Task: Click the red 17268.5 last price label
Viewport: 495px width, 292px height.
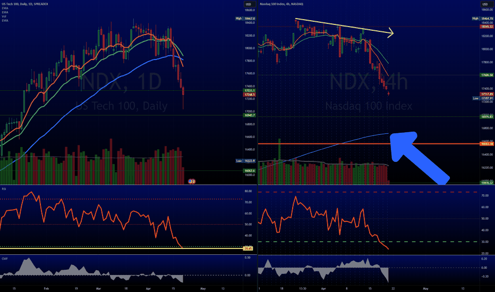Action: (x=250, y=95)
